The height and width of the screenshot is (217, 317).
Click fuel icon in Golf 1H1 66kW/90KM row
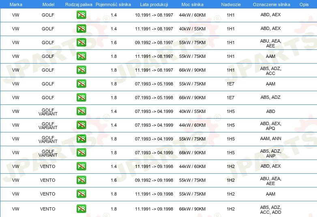pyautogui.click(x=81, y=70)
